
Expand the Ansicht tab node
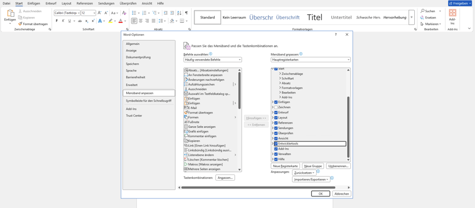pos(273,138)
